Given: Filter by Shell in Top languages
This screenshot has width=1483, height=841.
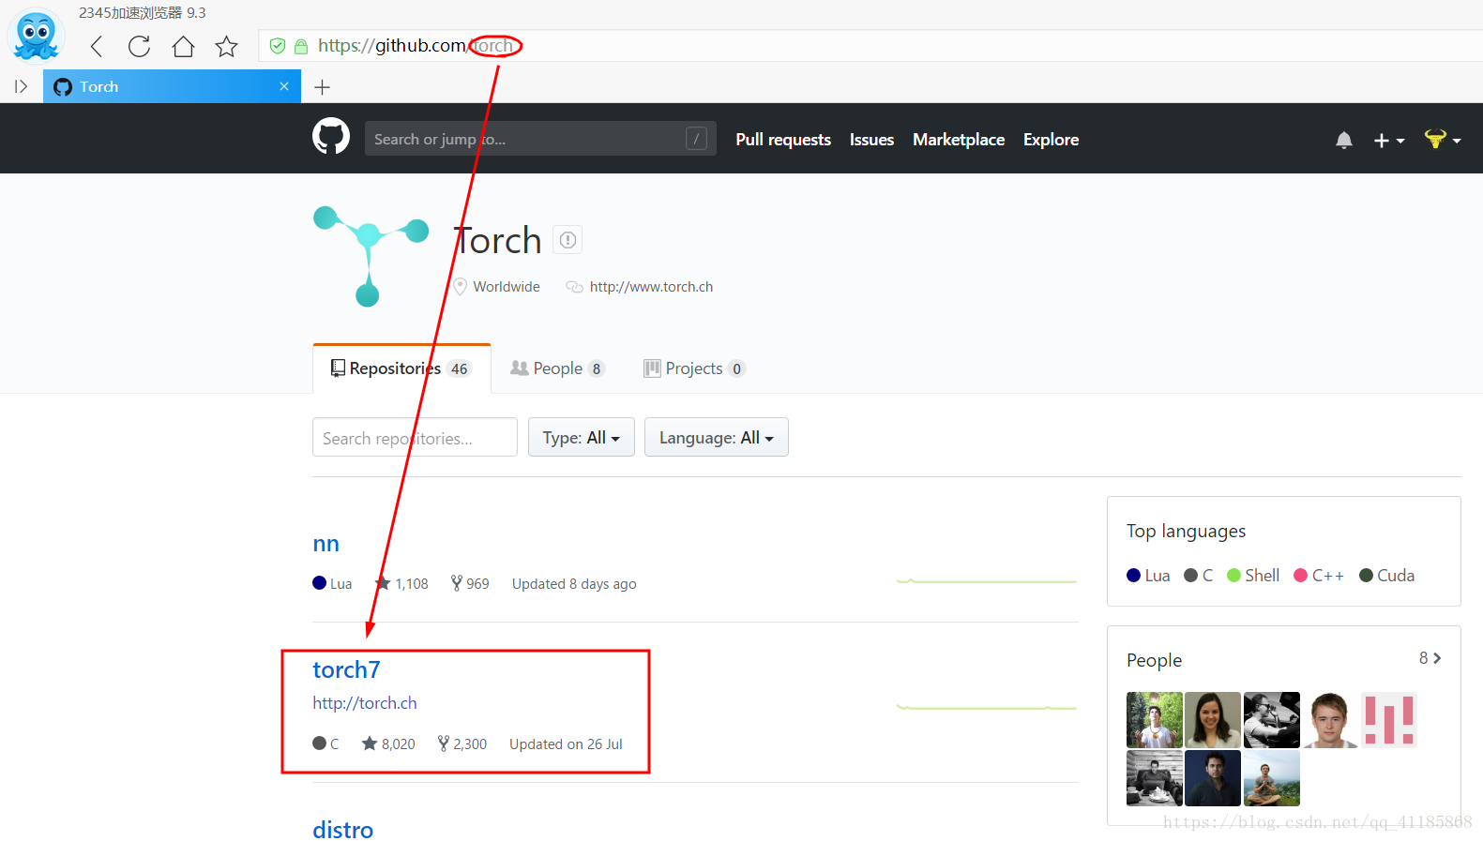Looking at the screenshot, I should 1253,576.
